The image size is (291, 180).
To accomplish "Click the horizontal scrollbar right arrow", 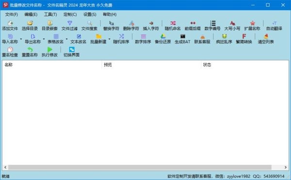I will click(286, 167).
